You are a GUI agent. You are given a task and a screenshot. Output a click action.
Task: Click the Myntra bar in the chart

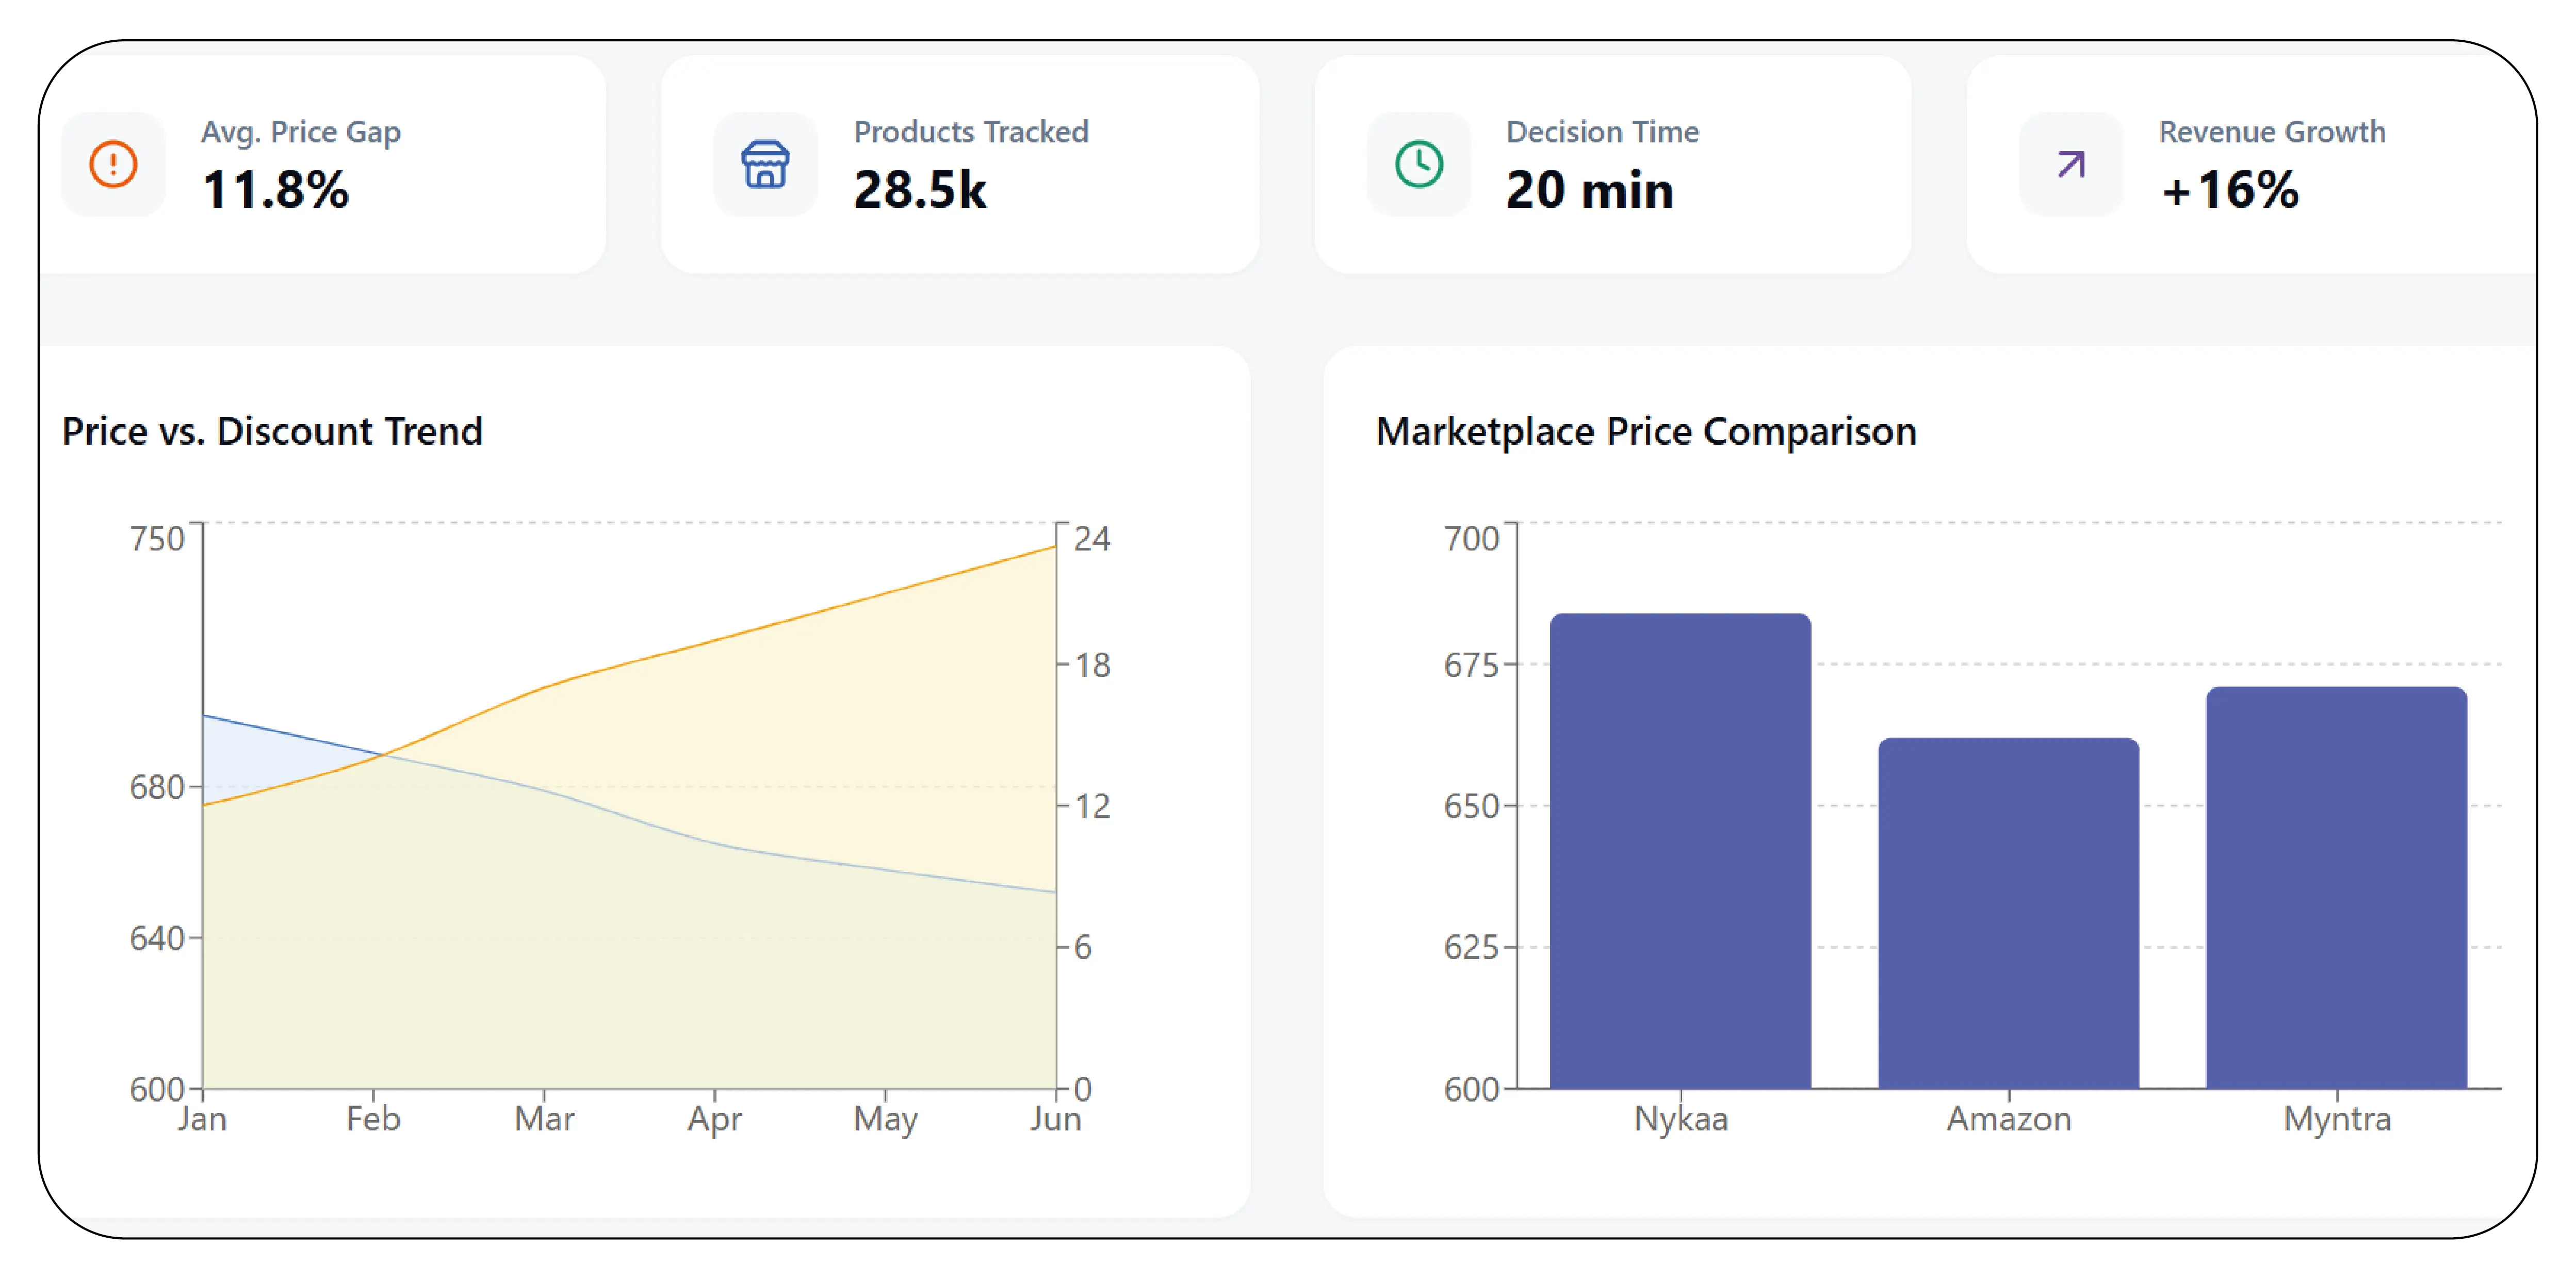pyautogui.click(x=2336, y=887)
